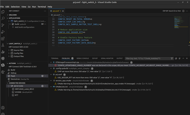Select the RTT entry under device
The image size is (190, 115).
tap(17, 95)
